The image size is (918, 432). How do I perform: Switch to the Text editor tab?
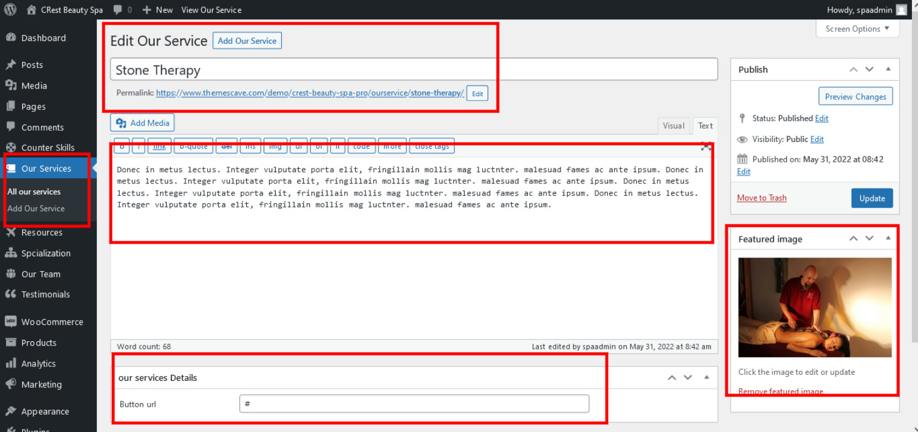706,126
